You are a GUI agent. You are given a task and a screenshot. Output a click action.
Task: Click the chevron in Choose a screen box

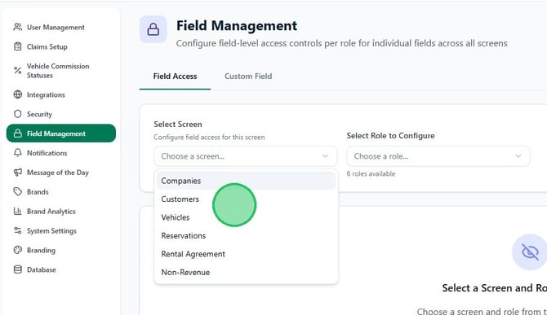tap(325, 156)
